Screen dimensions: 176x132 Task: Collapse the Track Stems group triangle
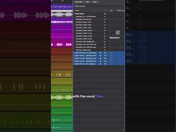pyautogui.click(x=74, y=14)
